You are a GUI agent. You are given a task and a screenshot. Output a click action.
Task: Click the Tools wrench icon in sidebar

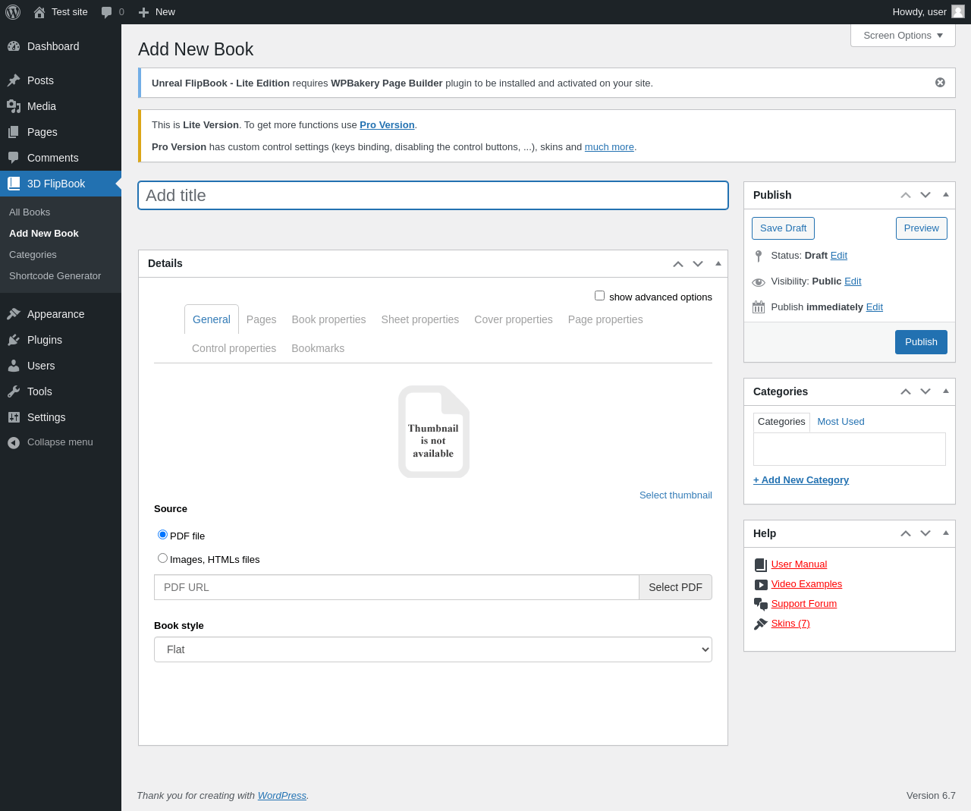pos(14,391)
